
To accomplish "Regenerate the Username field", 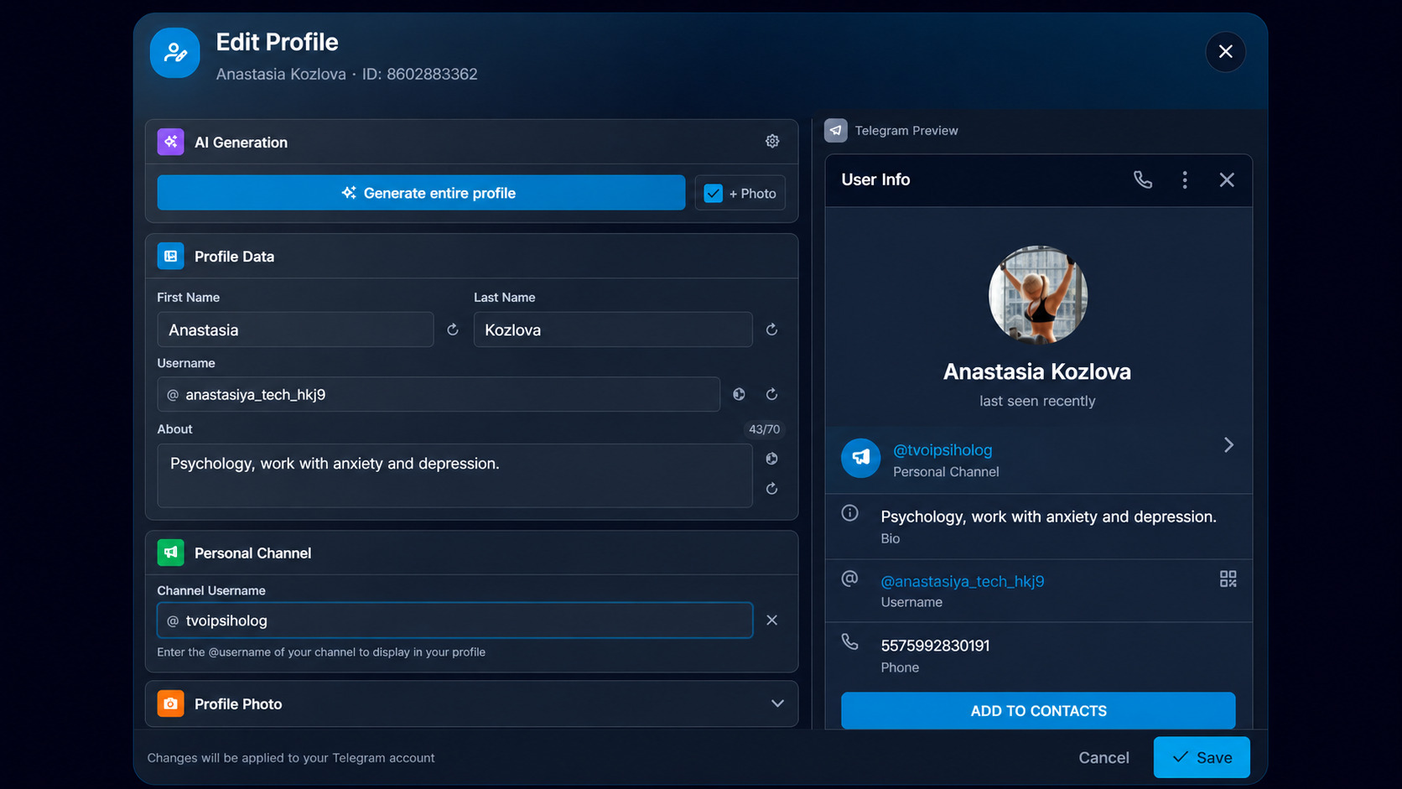I will (771, 394).
